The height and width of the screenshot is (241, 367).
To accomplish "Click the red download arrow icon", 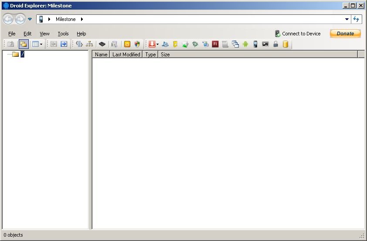I will [x=152, y=44].
